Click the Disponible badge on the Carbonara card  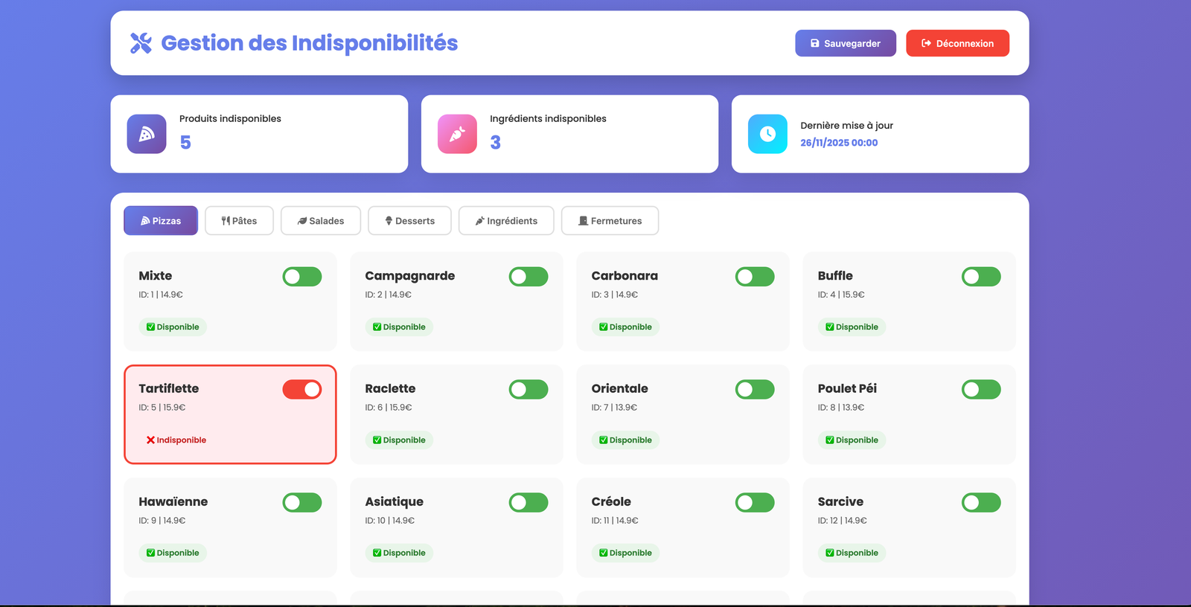[625, 327]
